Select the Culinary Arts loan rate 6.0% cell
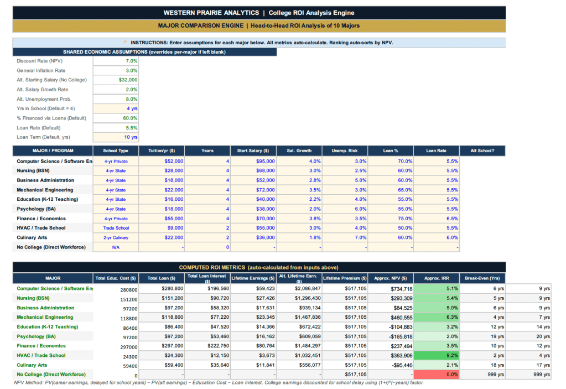This screenshot has height=389, width=566. point(437,238)
